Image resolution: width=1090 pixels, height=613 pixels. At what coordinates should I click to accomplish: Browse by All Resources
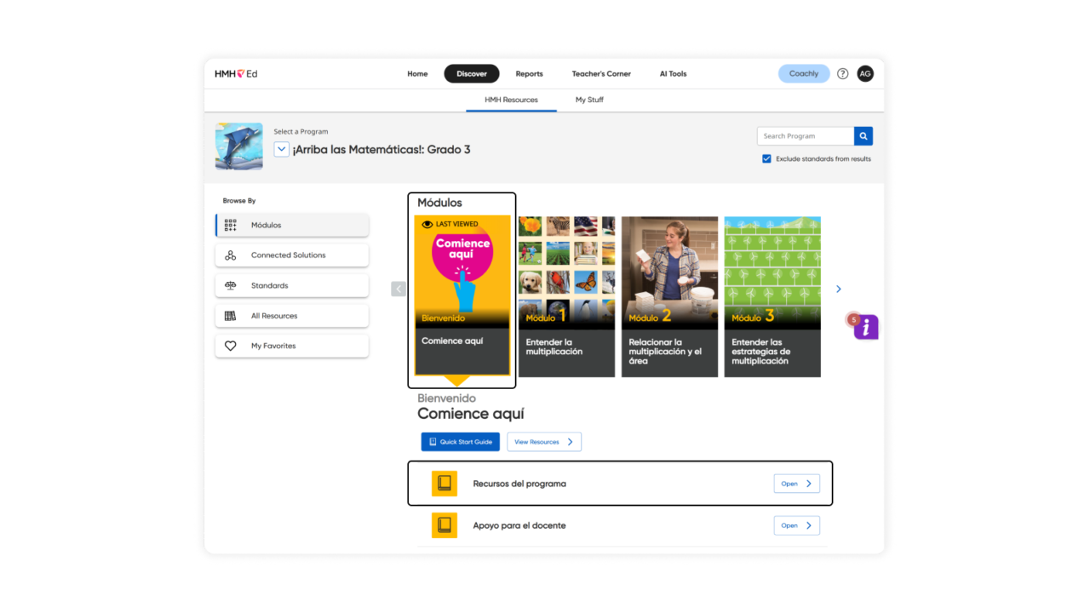tap(292, 316)
